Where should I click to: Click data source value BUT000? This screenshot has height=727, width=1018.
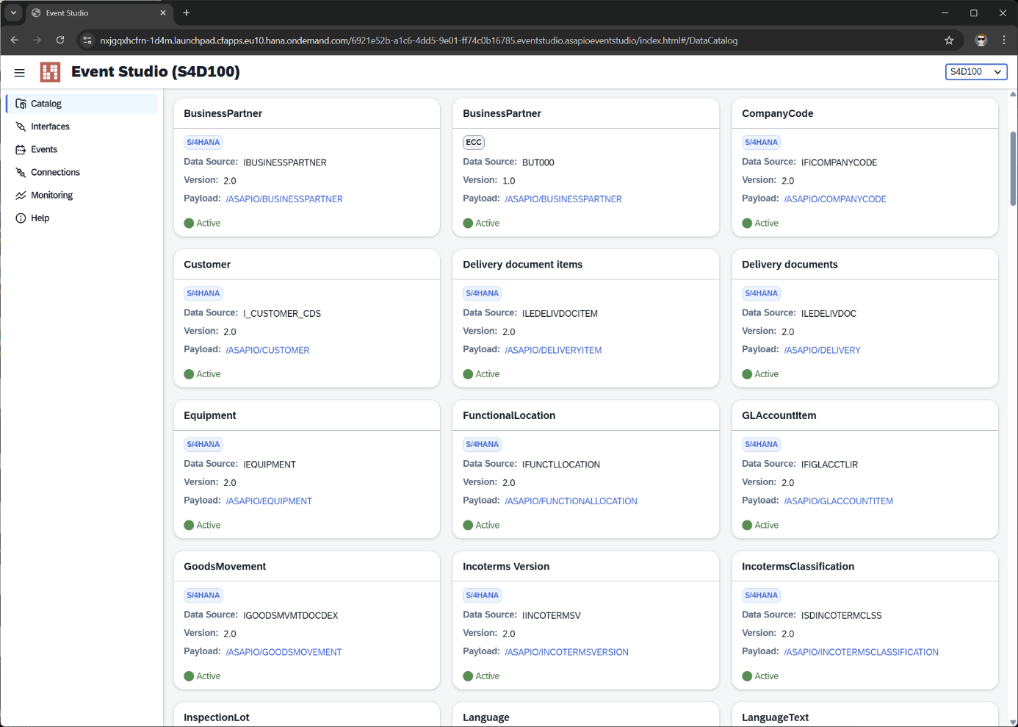tap(538, 162)
